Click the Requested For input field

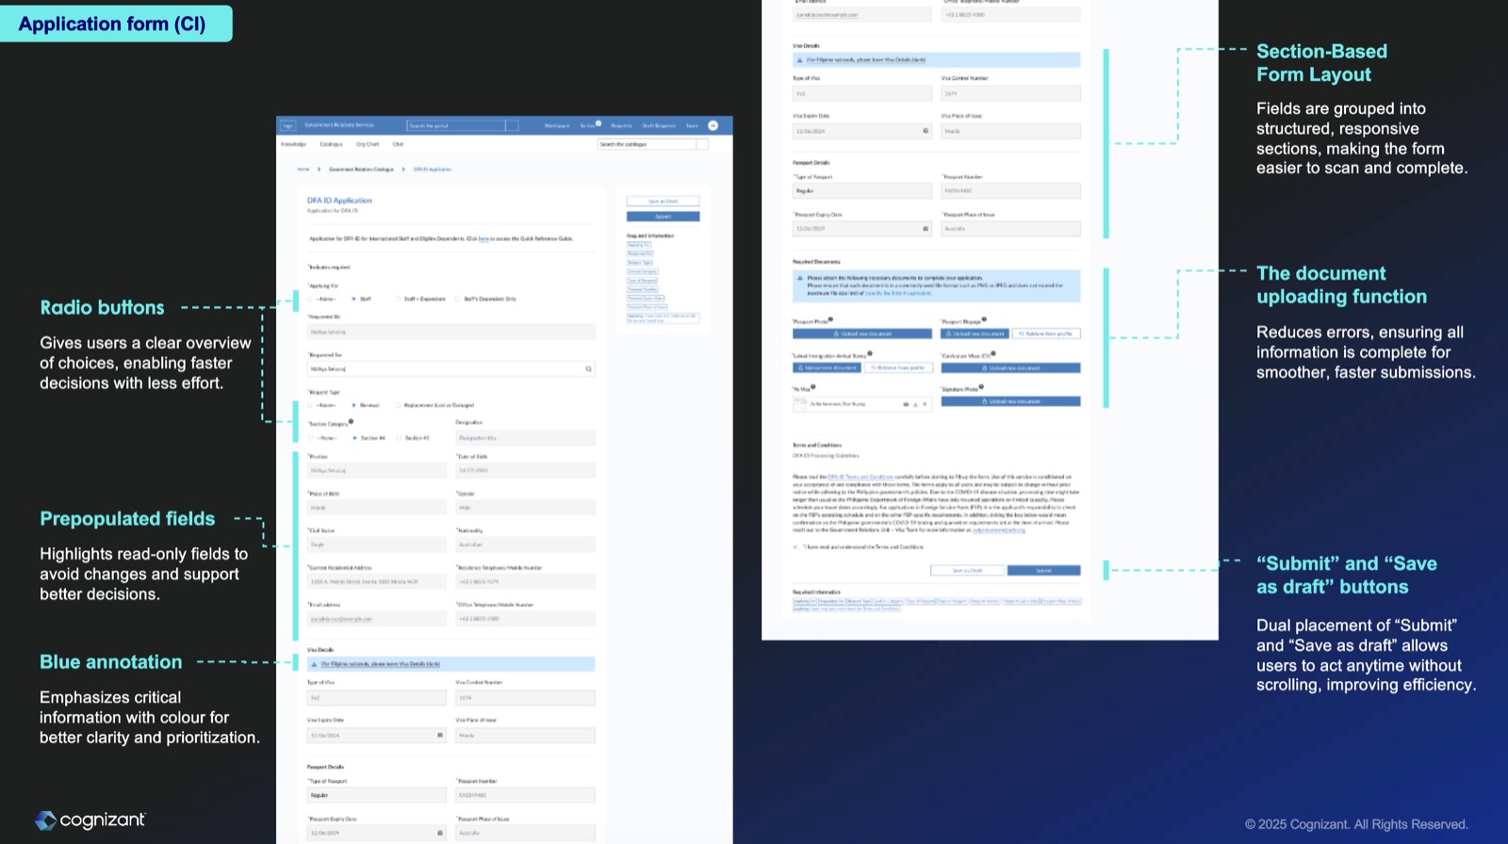(451, 369)
